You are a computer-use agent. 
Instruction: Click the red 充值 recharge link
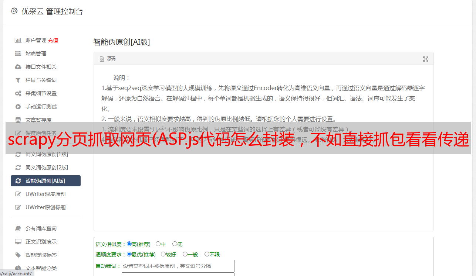53,40
